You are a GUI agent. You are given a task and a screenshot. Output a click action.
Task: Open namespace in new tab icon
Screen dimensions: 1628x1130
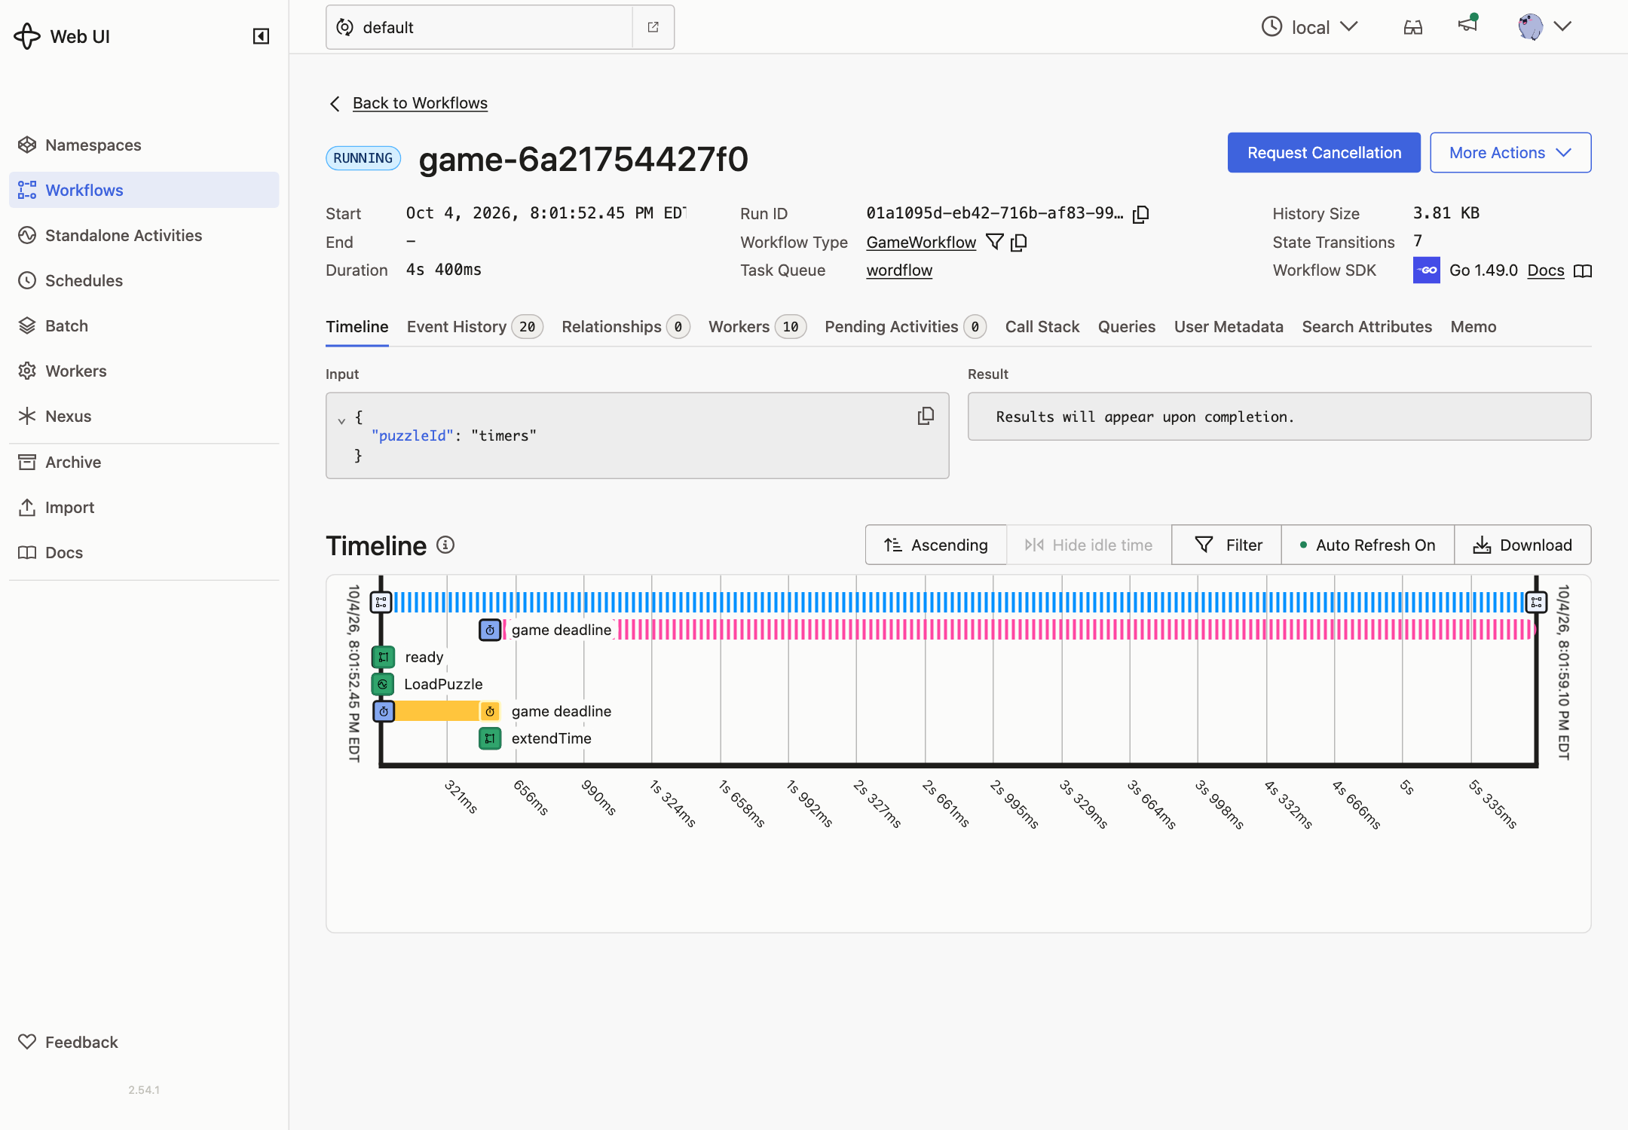coord(653,27)
